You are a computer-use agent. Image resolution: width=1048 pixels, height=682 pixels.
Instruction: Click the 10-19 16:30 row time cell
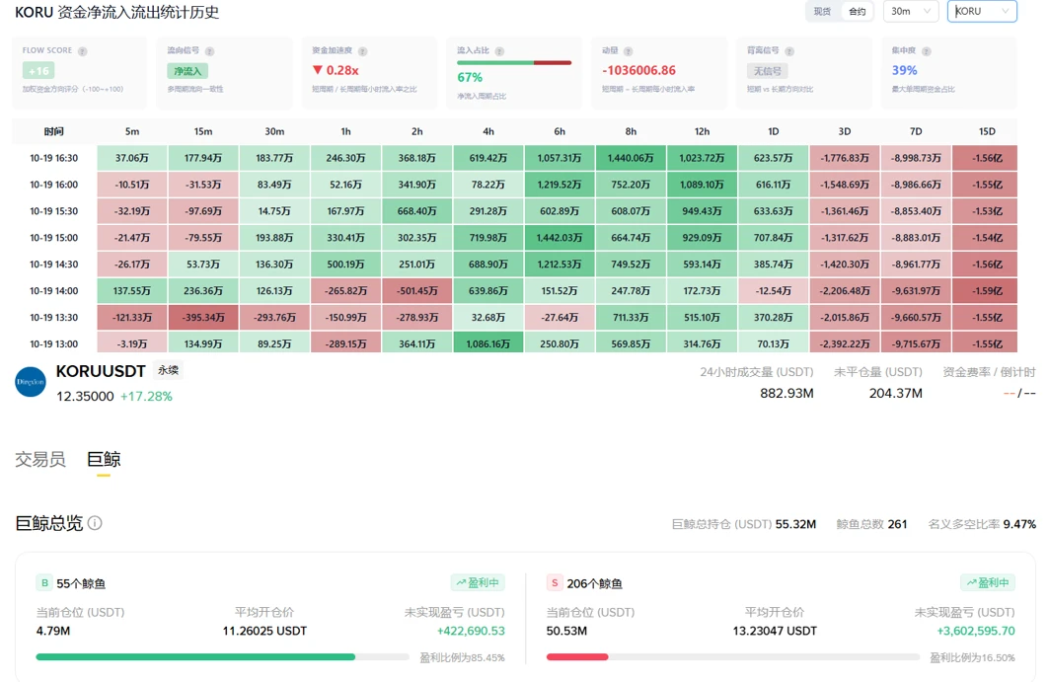[x=54, y=158]
